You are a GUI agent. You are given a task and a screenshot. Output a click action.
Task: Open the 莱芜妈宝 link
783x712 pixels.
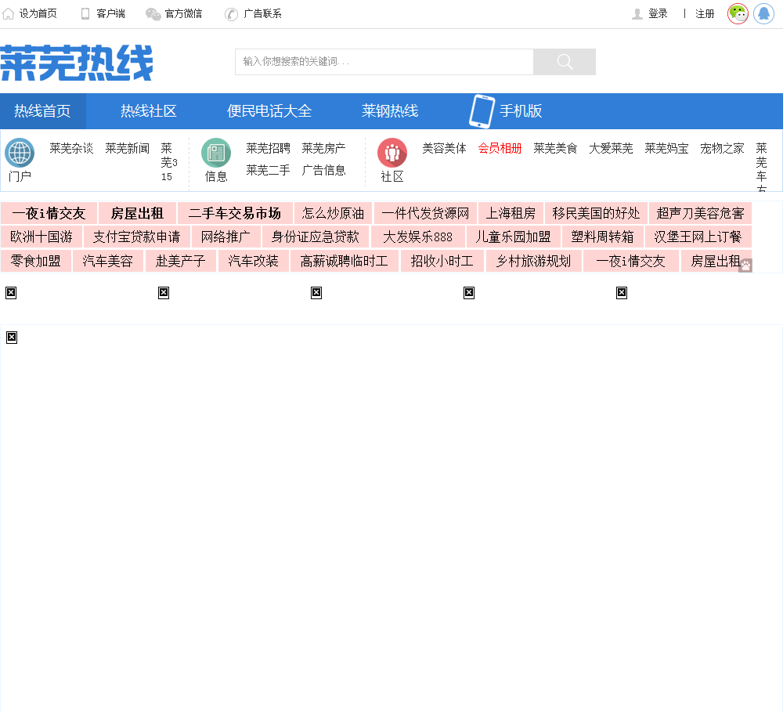666,148
